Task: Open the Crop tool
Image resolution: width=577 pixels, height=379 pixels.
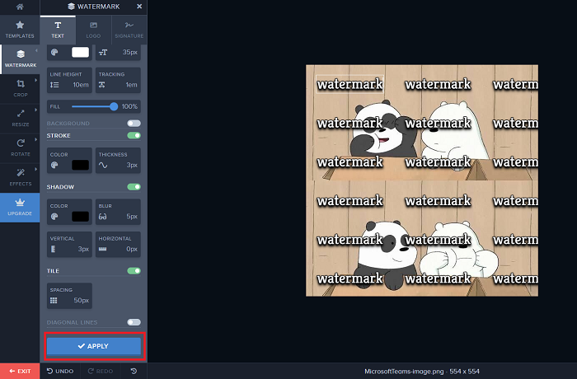Action: tap(21, 88)
